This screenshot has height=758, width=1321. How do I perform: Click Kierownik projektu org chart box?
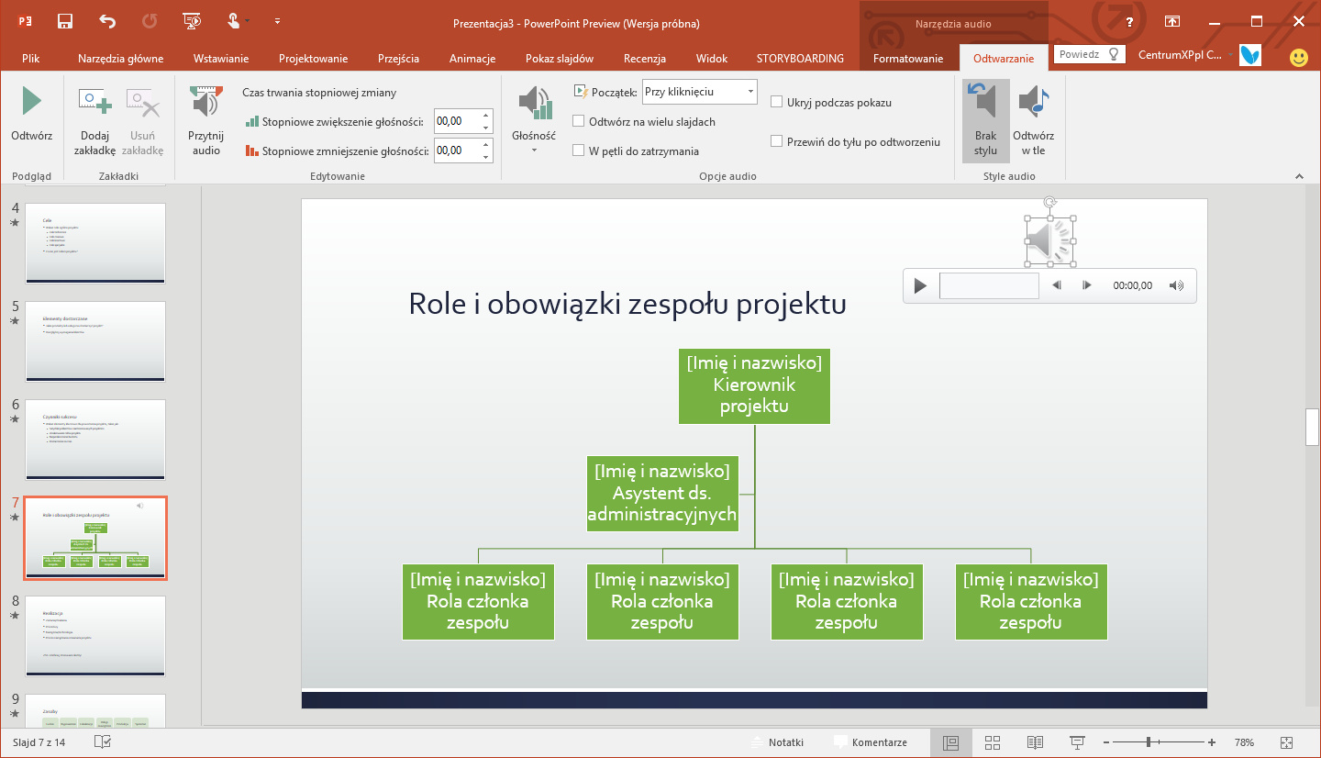click(754, 385)
